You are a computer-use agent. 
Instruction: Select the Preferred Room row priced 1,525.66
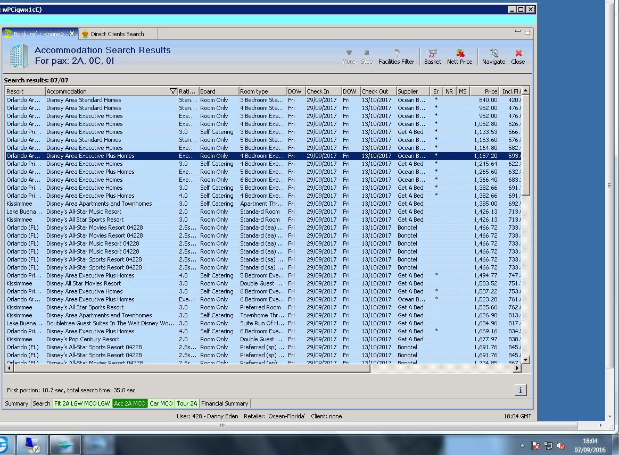(263, 308)
